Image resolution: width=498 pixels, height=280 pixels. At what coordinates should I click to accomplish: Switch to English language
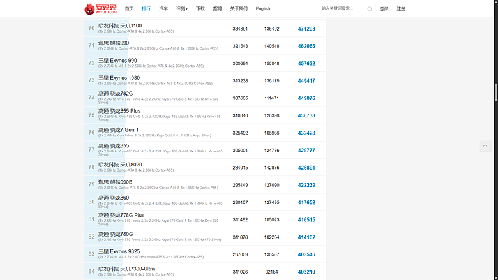(x=263, y=8)
